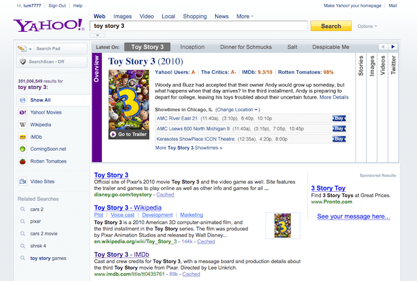Viewport: 417px width, 281px height.
Task: Buy tickets for AMC River East 21
Action: point(339,118)
